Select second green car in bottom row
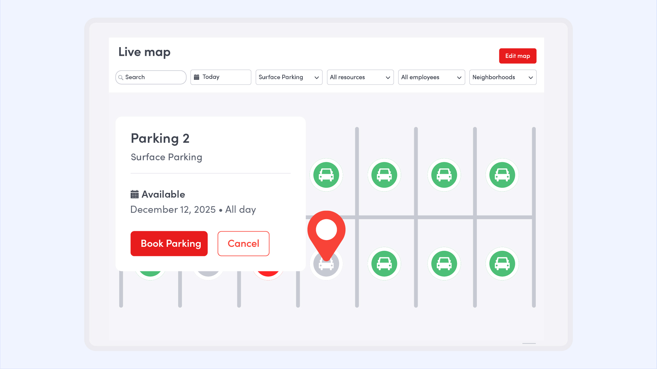 pyautogui.click(x=384, y=264)
